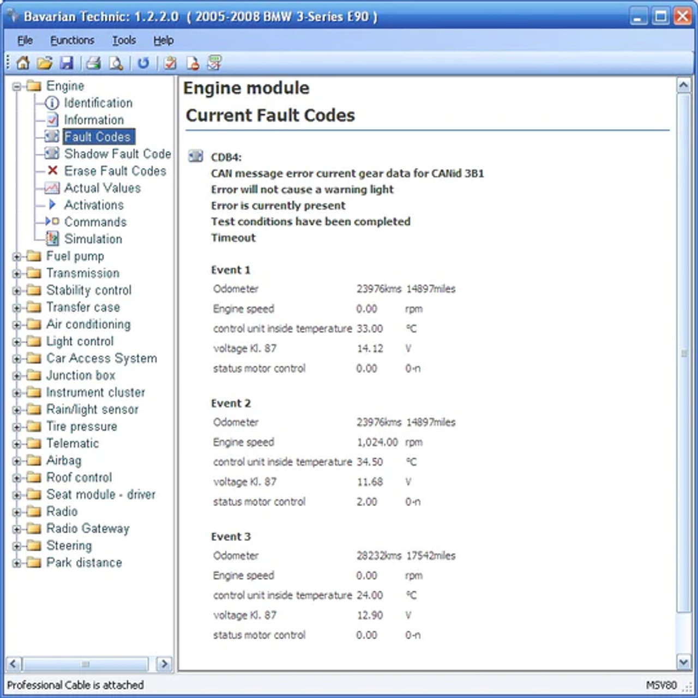Expand the Car Access System node
The height and width of the screenshot is (698, 698).
17,359
